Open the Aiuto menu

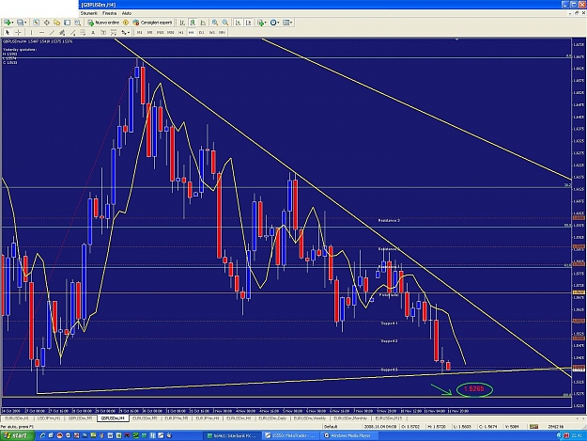pyautogui.click(x=127, y=13)
